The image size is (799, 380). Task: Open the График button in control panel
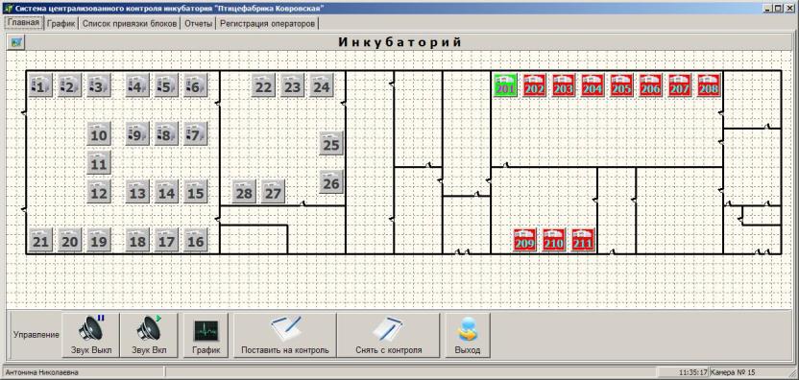[x=206, y=335]
